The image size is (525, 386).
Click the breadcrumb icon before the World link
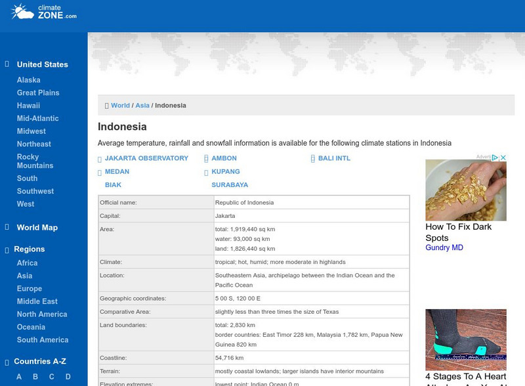coord(106,105)
